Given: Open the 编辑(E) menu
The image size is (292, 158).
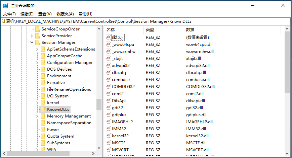Looking at the screenshot, I should [27, 14].
